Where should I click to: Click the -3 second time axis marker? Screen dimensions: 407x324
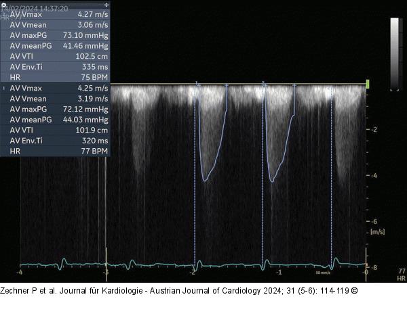[105, 273]
